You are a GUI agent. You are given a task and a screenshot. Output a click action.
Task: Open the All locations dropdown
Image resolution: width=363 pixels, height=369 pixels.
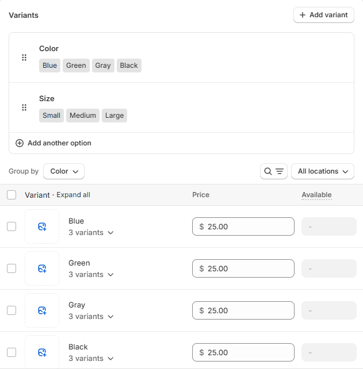pos(323,171)
